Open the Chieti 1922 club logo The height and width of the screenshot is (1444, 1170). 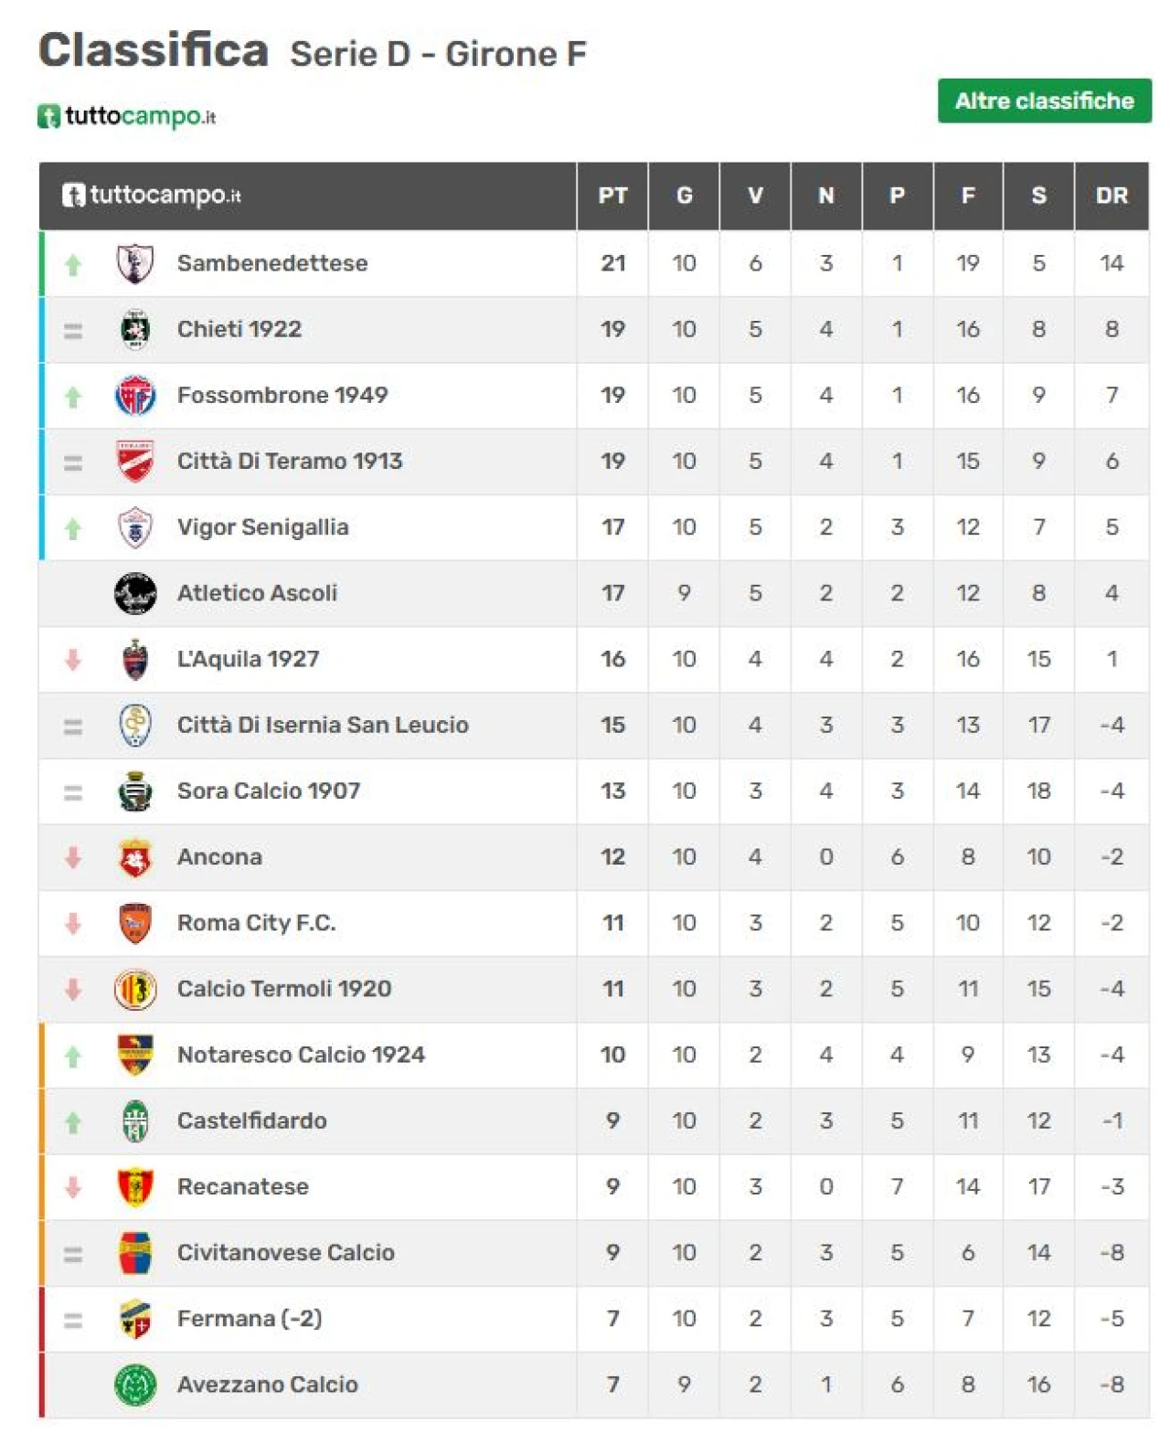tap(135, 329)
